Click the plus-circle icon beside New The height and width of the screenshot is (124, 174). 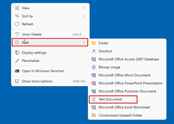pos(17,42)
